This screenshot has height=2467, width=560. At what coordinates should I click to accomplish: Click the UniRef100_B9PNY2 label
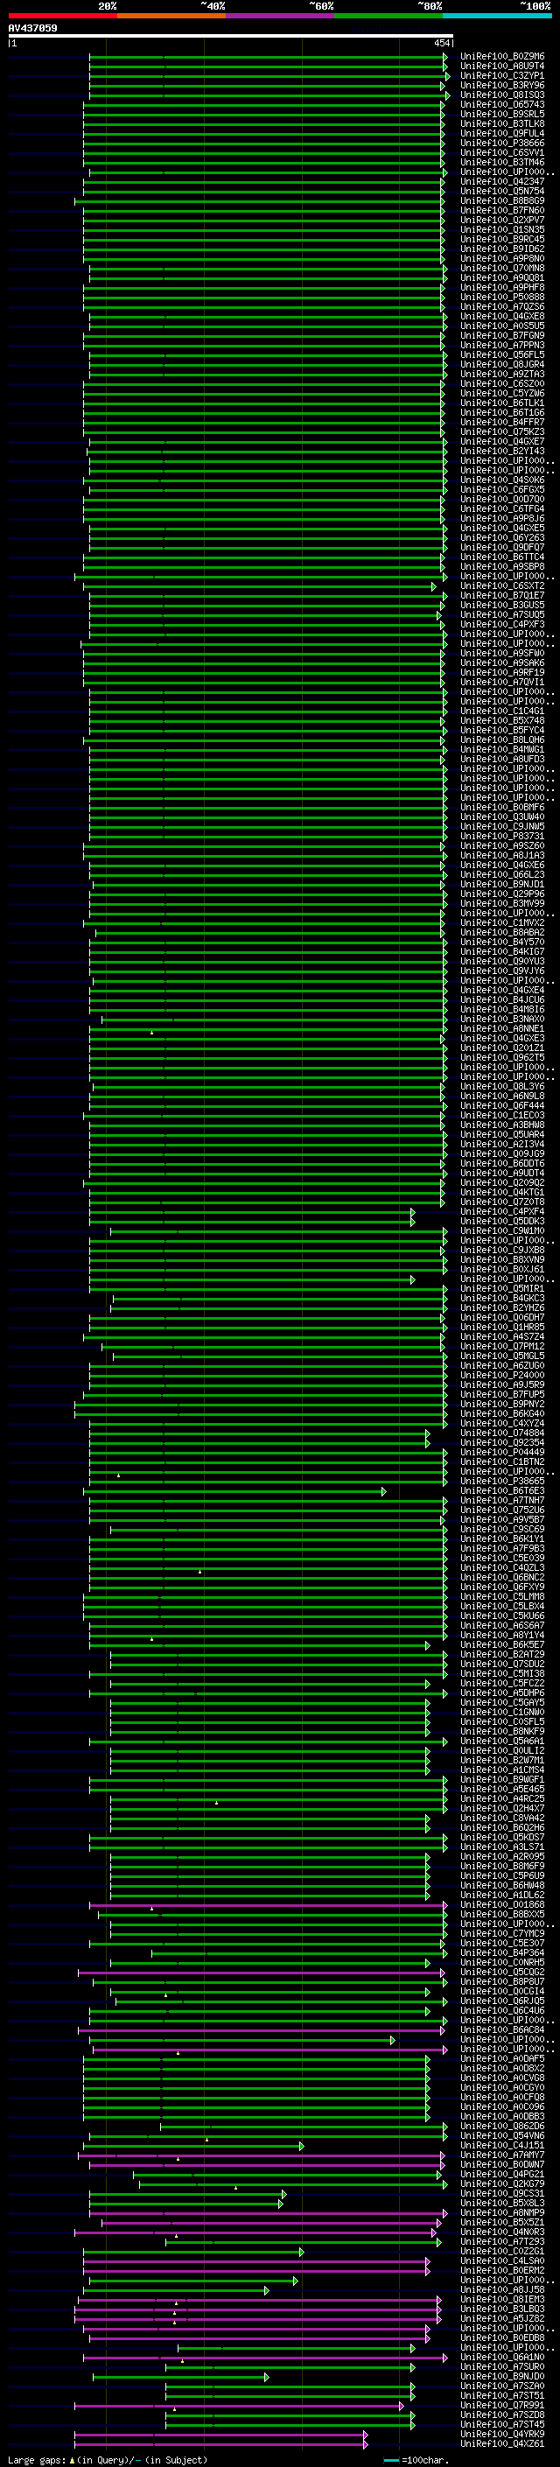pos(502,1404)
